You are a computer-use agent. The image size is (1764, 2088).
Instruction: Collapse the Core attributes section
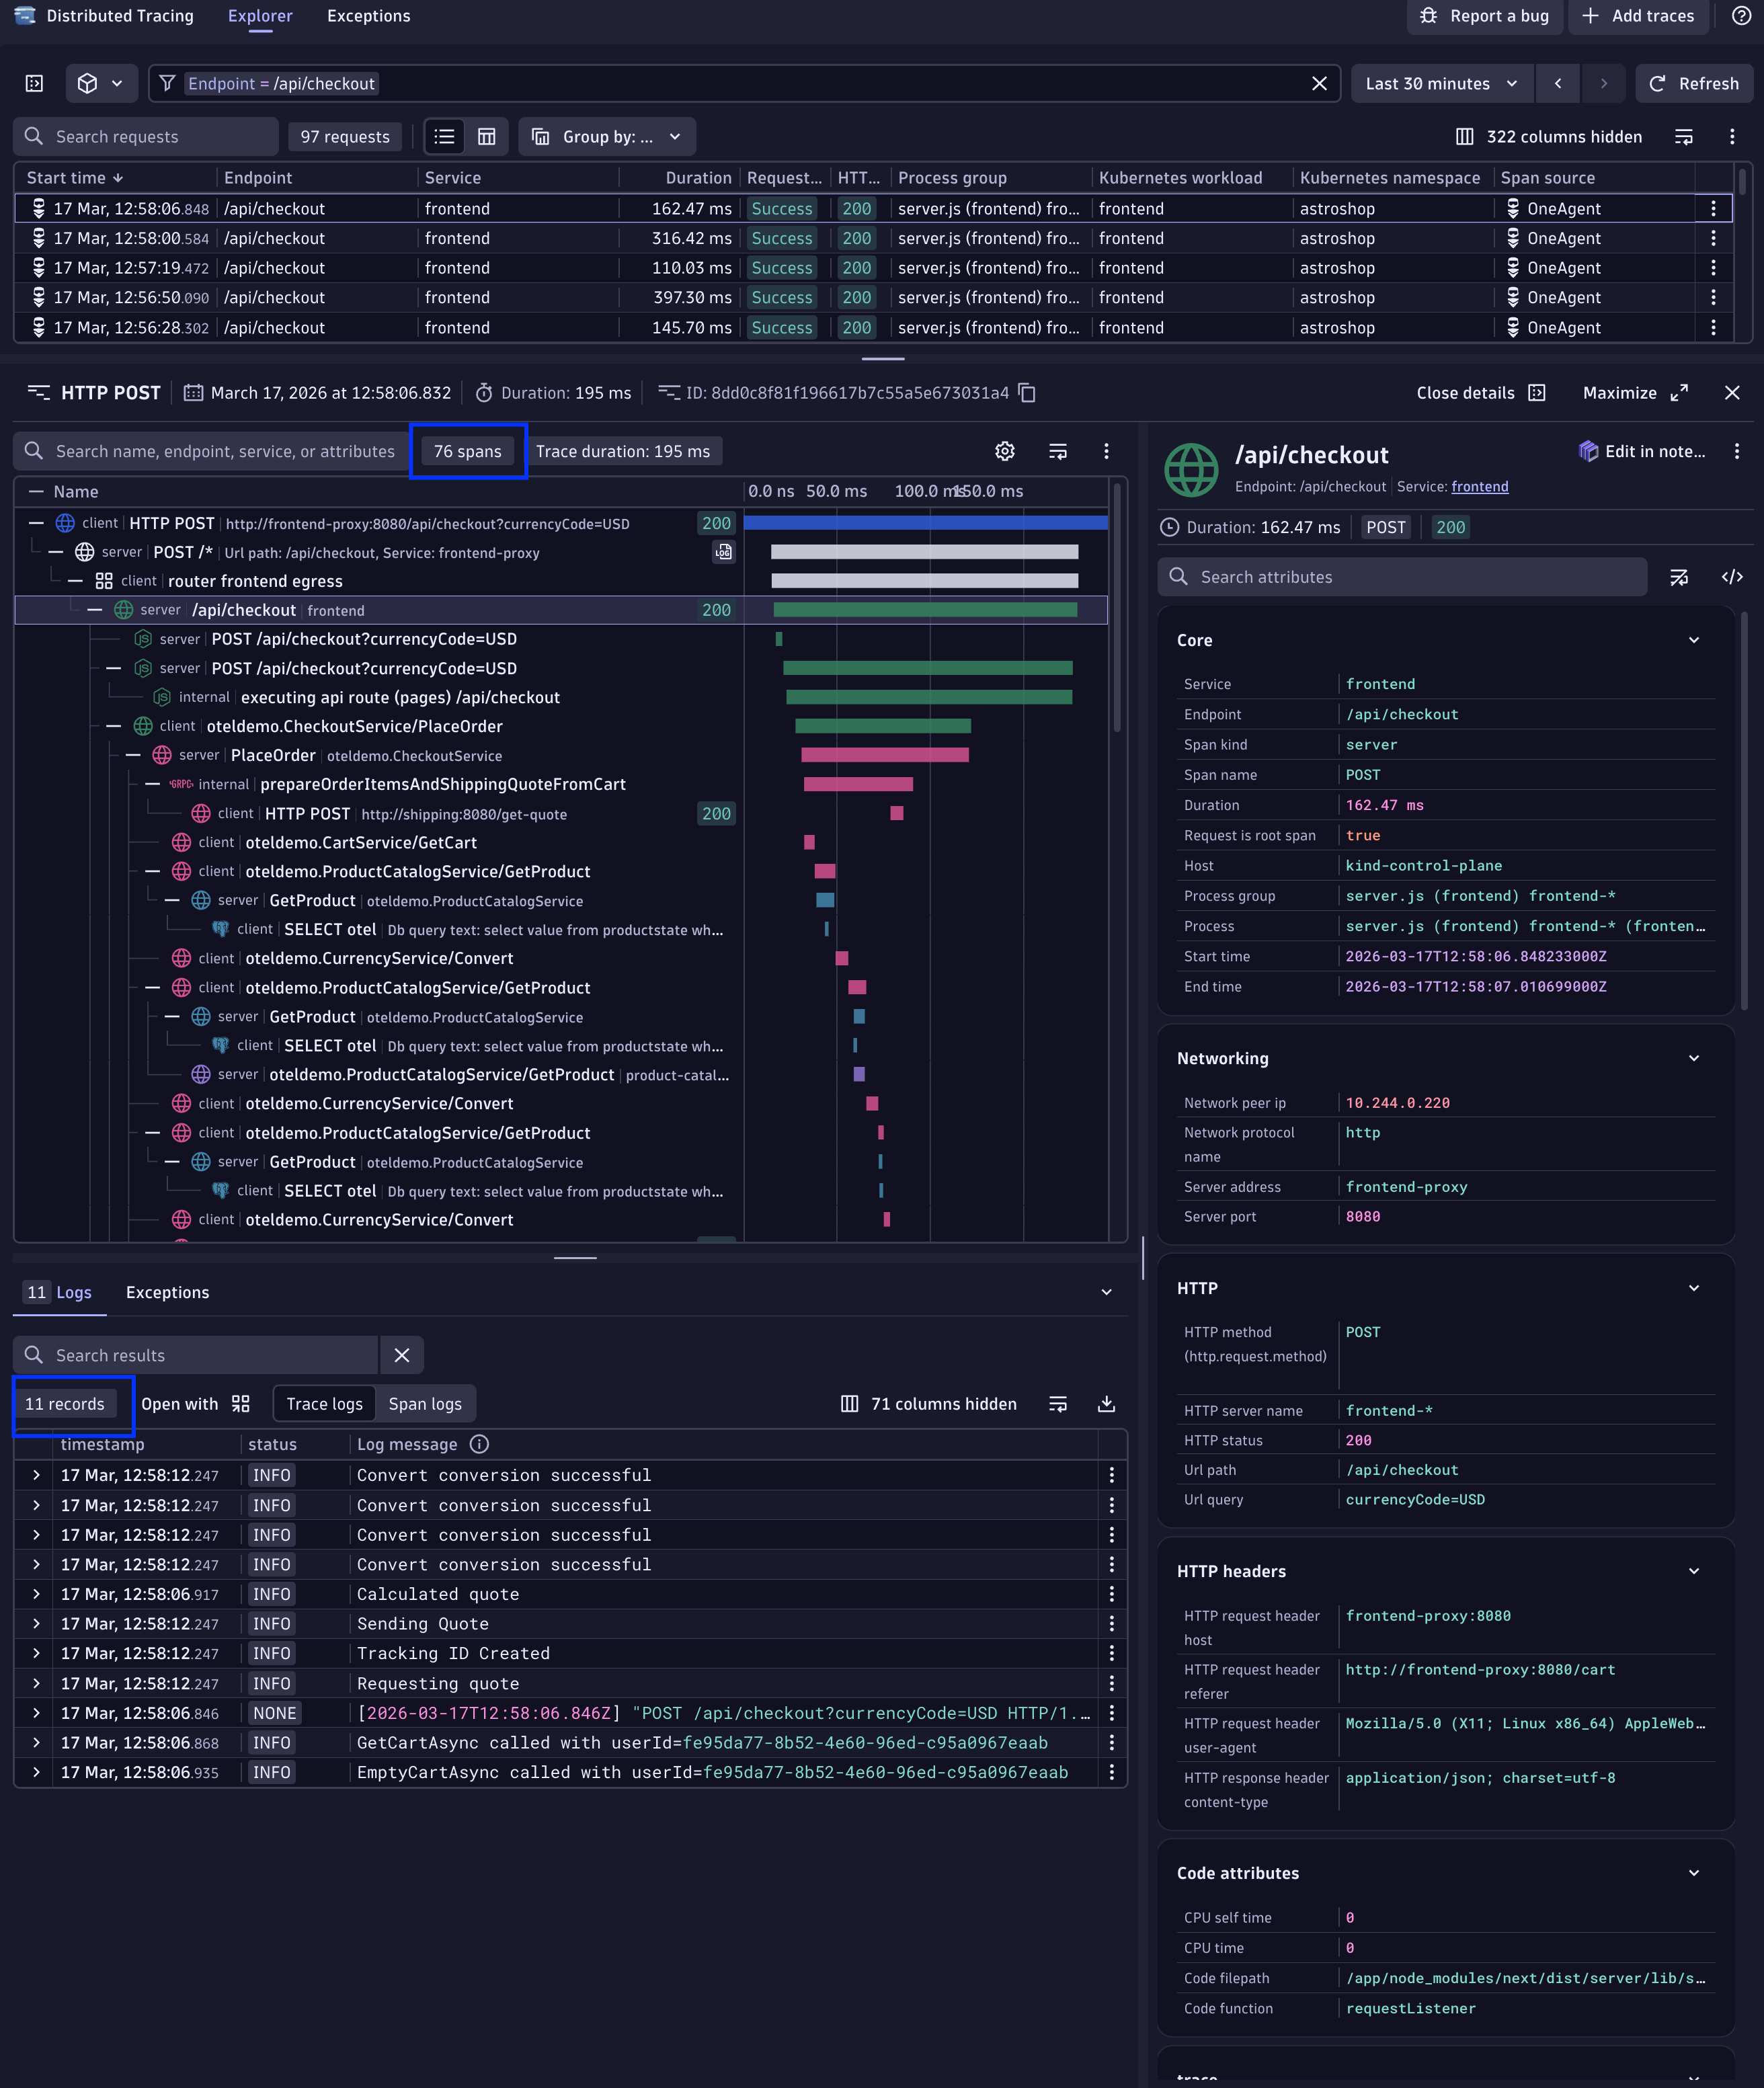click(1694, 640)
